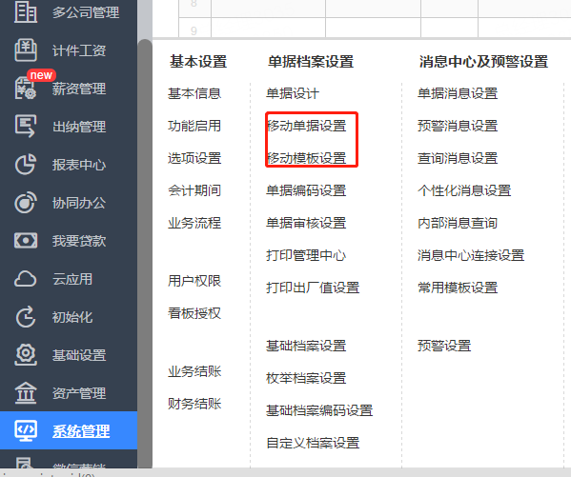Go to 单据设计 settings

293,93
